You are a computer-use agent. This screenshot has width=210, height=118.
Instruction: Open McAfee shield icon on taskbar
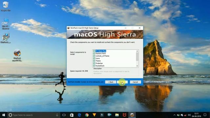click(x=124, y=115)
